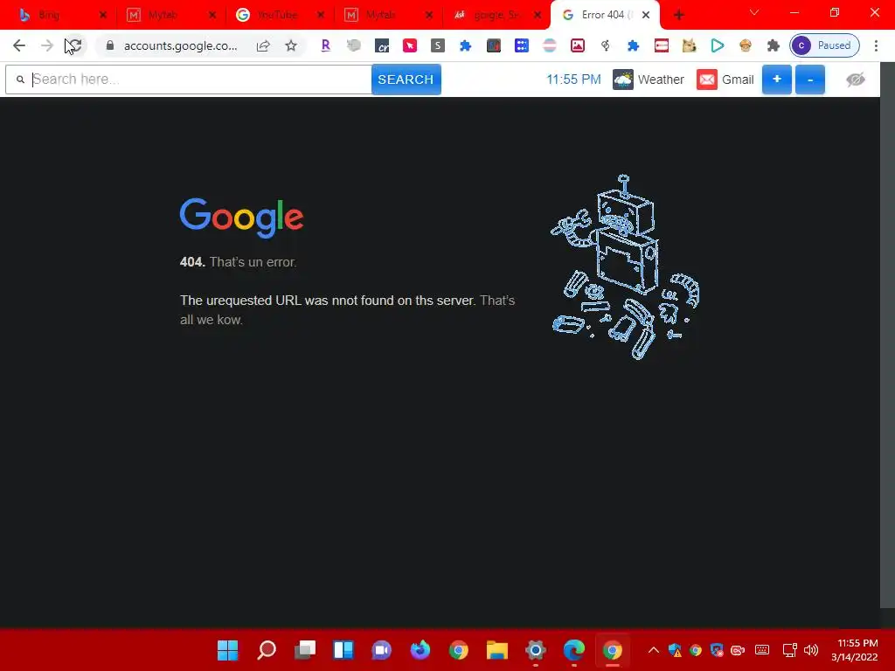Open the Chat taskbar icon
895x671 pixels.
[x=382, y=650]
